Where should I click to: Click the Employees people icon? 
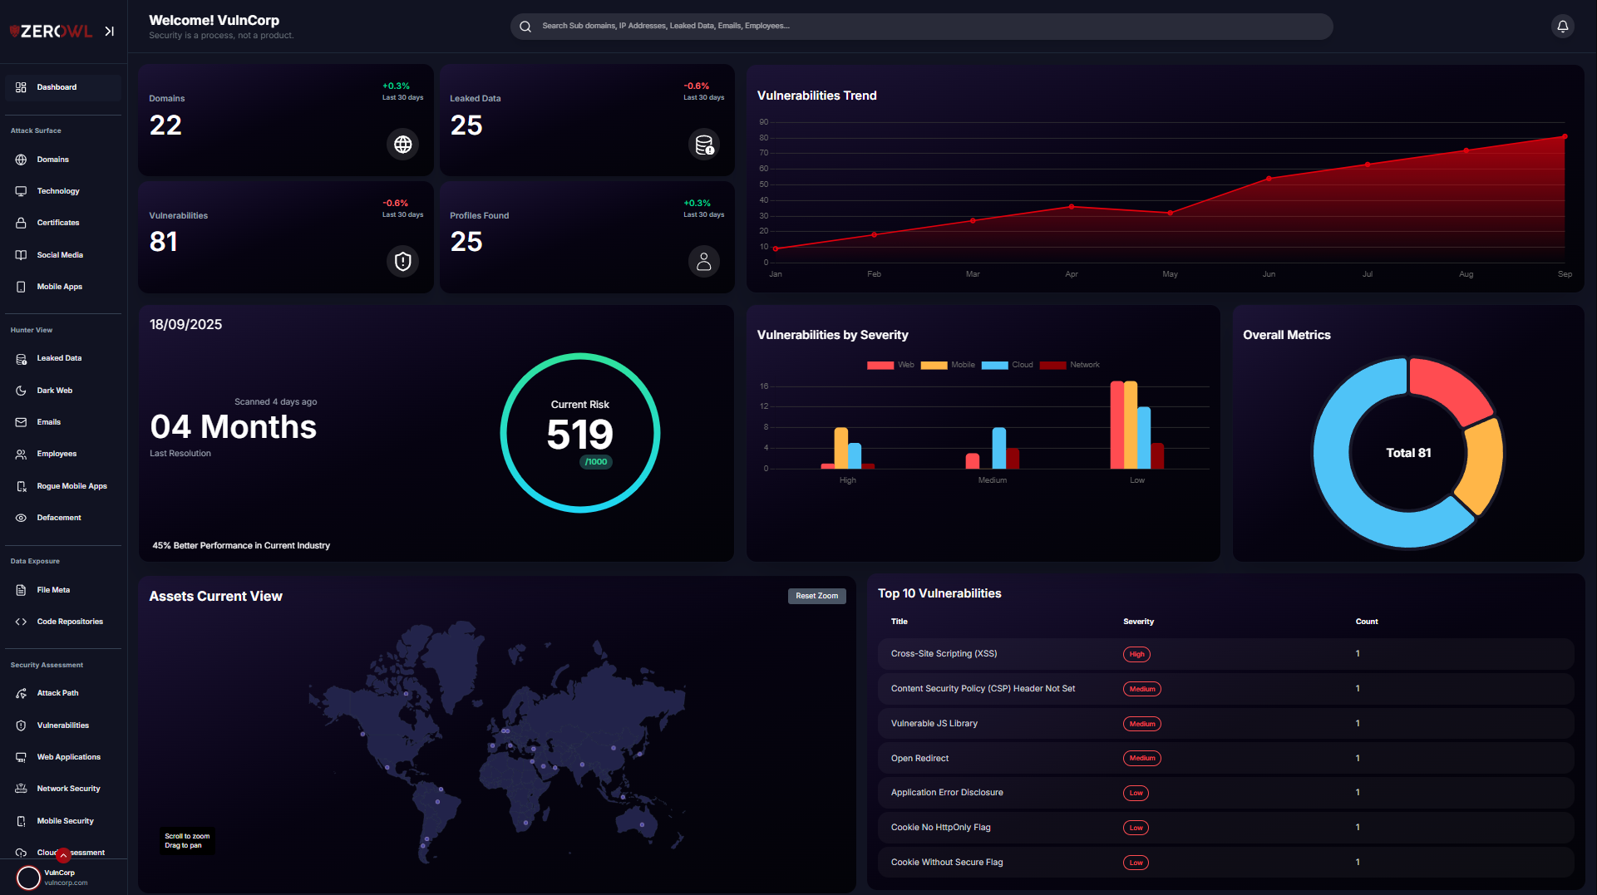[x=22, y=455]
